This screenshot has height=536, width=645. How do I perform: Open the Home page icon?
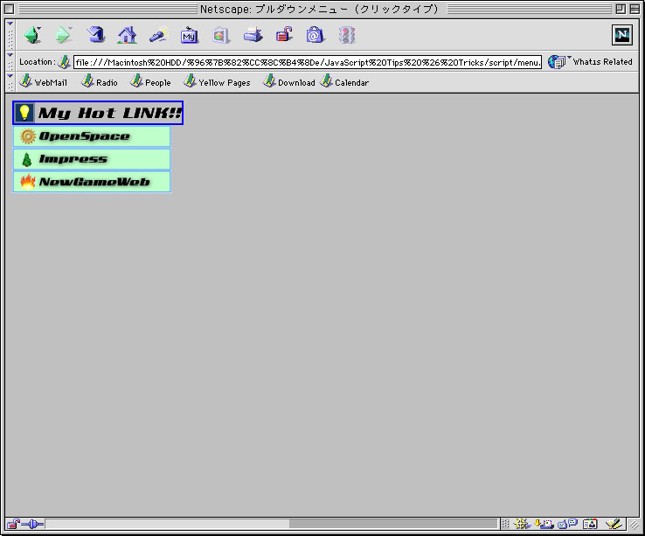(x=127, y=35)
